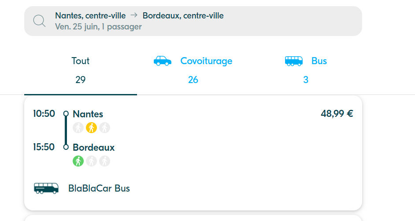415x221 pixels.
Task: Click the yellow walking-person icon under Nantes
Action: 91,128
